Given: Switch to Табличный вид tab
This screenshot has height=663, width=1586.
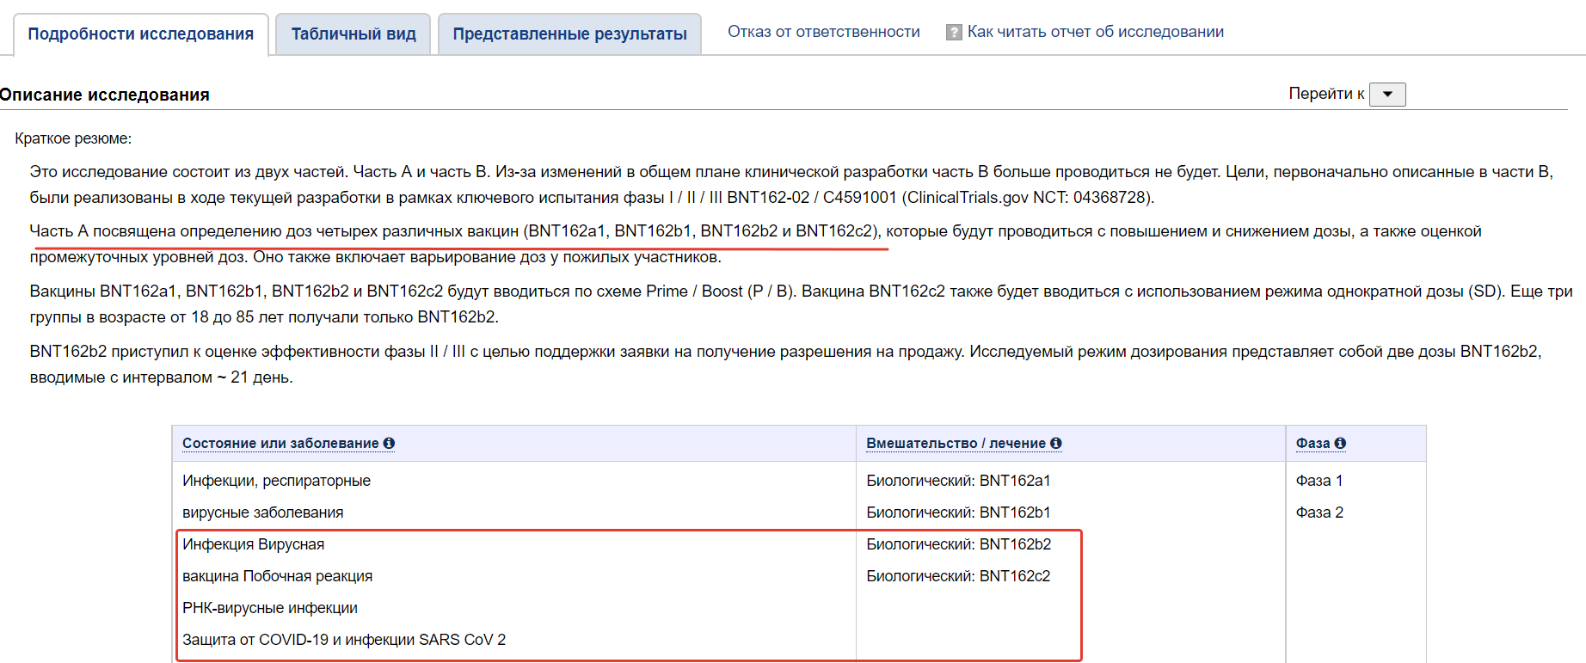Looking at the screenshot, I should click(x=353, y=34).
